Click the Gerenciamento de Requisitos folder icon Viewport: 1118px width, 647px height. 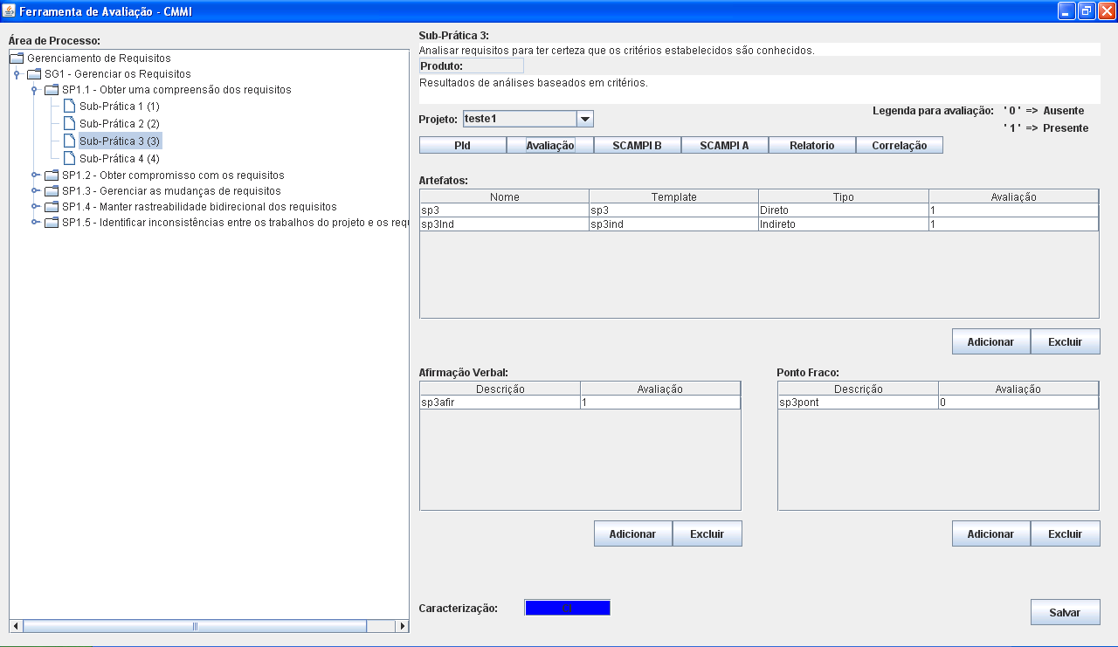(17, 58)
